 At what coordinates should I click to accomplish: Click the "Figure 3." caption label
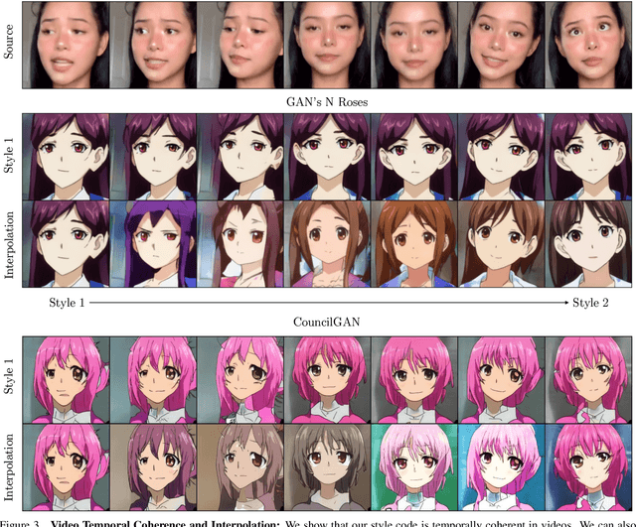click(x=20, y=524)
